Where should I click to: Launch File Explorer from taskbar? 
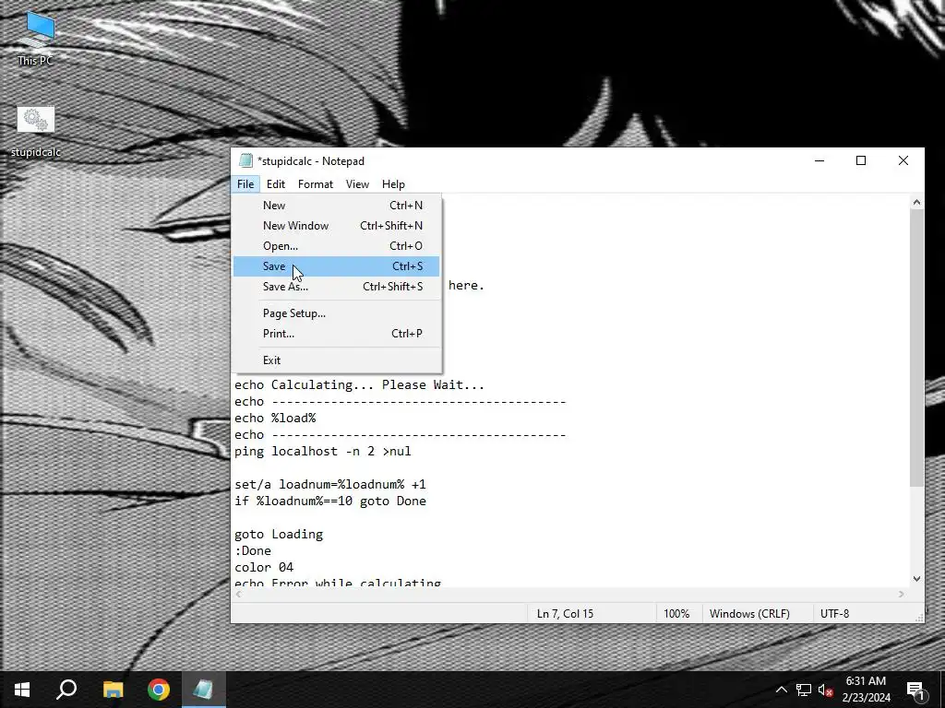coord(113,690)
